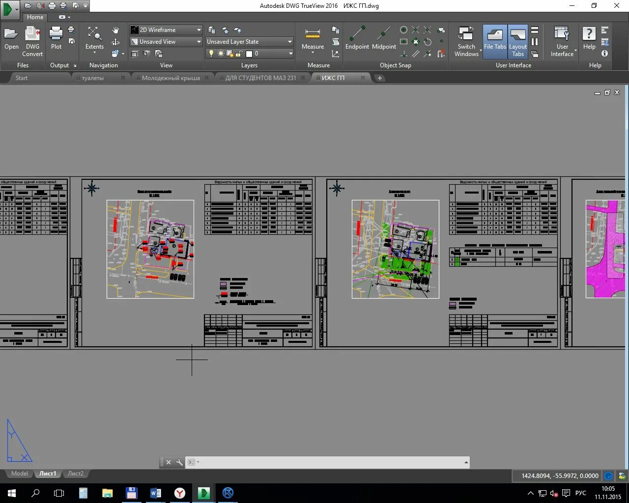
Task: Toggle Parallel object snap
Action: [x=416, y=54]
